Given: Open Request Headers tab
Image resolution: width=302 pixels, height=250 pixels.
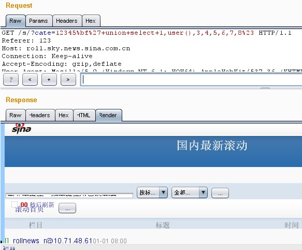Looking at the screenshot, I should (67, 21).
